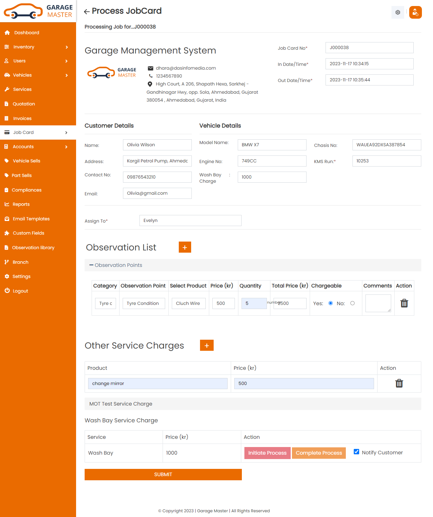Click the back arrow beside Process JobCard
The image size is (433, 517).
click(x=87, y=12)
